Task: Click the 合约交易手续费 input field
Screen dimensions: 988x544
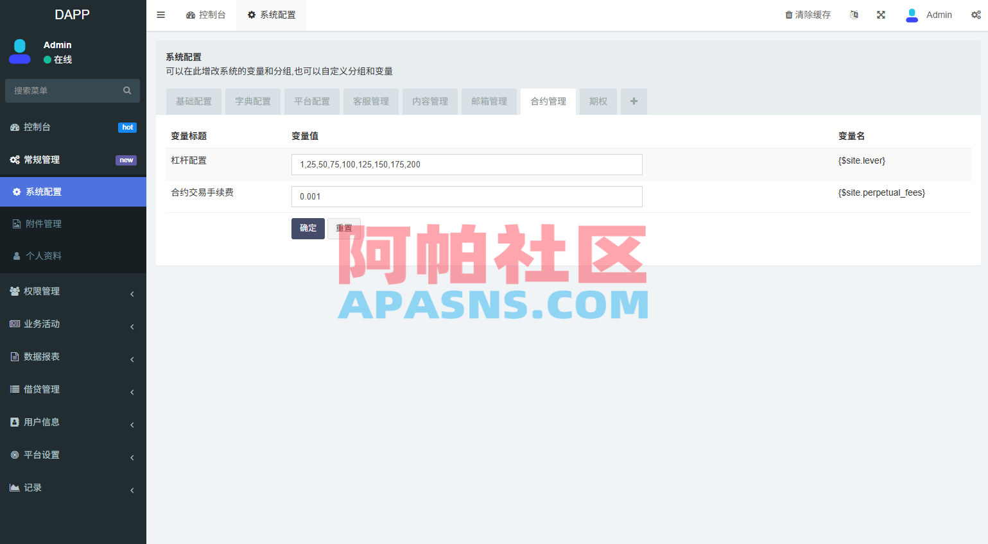Action: pos(467,196)
